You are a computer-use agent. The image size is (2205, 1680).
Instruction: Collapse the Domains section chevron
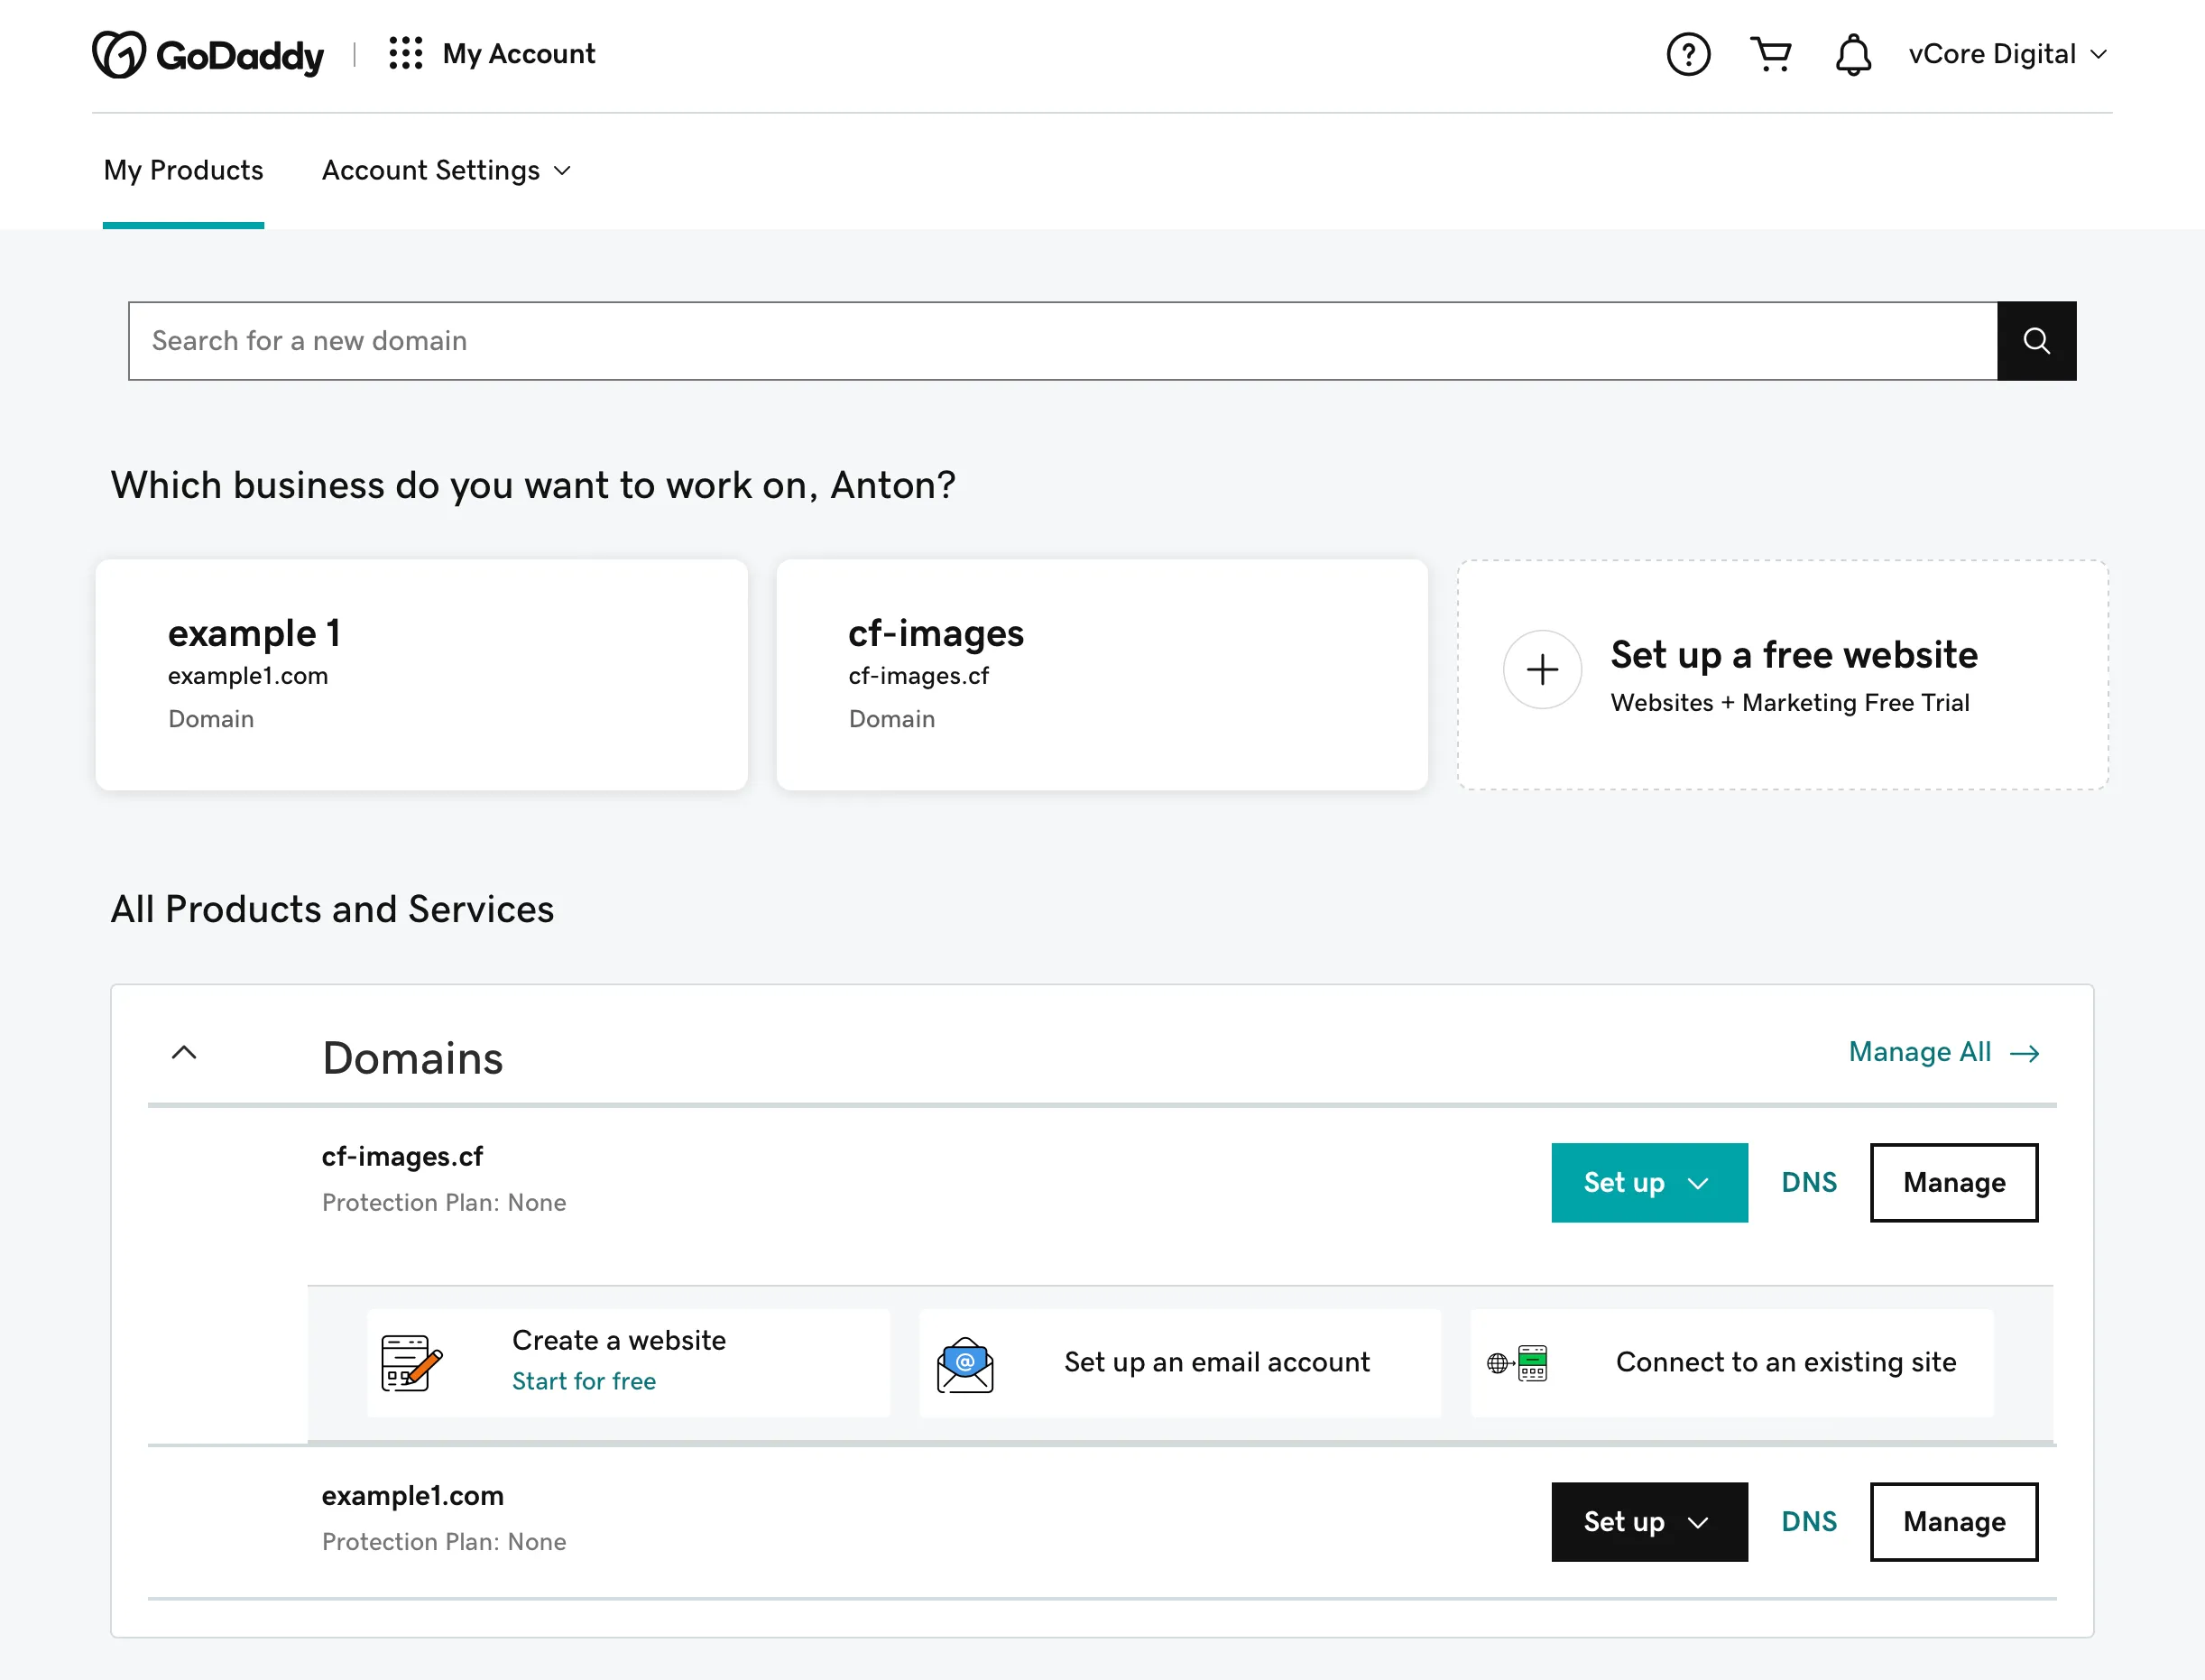click(x=184, y=1052)
